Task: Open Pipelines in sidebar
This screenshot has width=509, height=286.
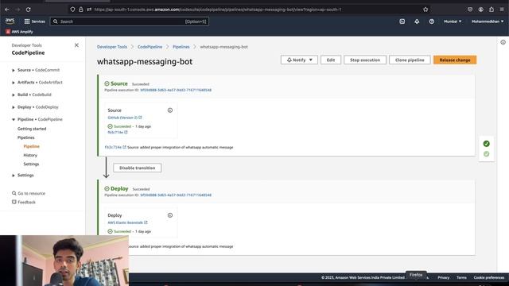Action: (x=26, y=137)
